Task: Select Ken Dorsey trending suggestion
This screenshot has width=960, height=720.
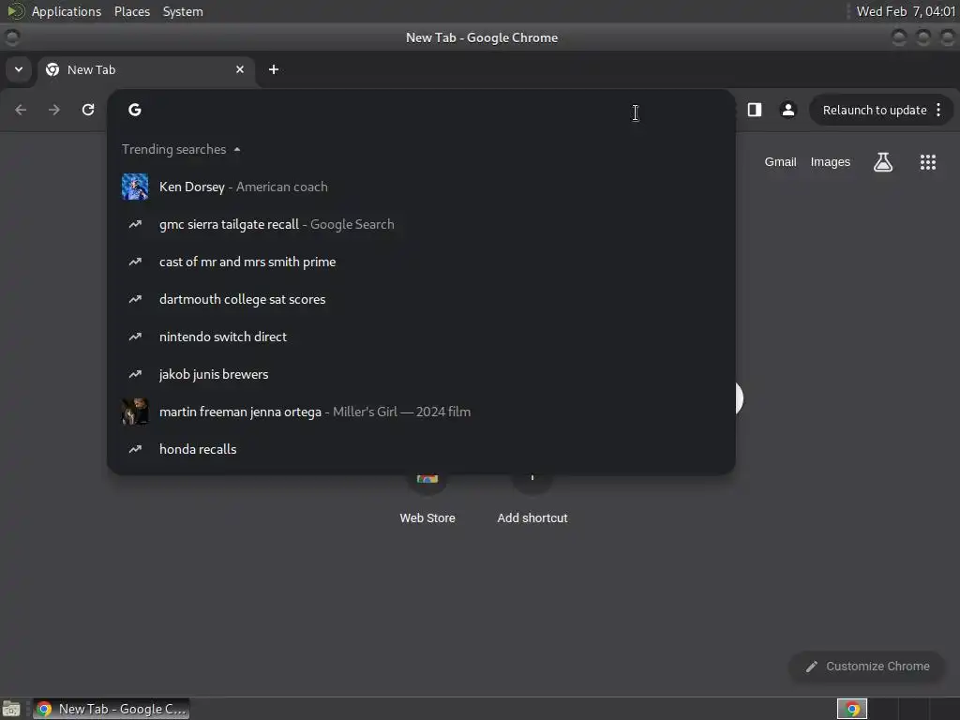Action: point(421,187)
